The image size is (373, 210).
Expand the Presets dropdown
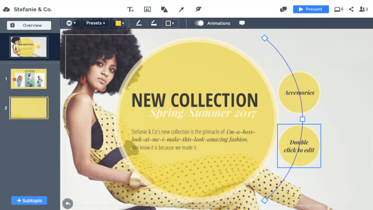(x=96, y=23)
